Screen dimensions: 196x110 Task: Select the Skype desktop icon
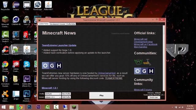click(x=27, y=65)
